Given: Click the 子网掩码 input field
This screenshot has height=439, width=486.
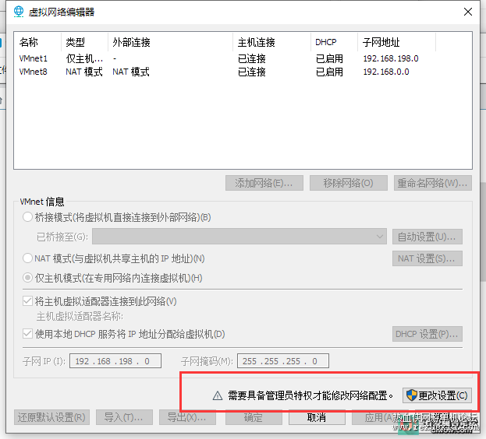Looking at the screenshot, I should [x=283, y=361].
